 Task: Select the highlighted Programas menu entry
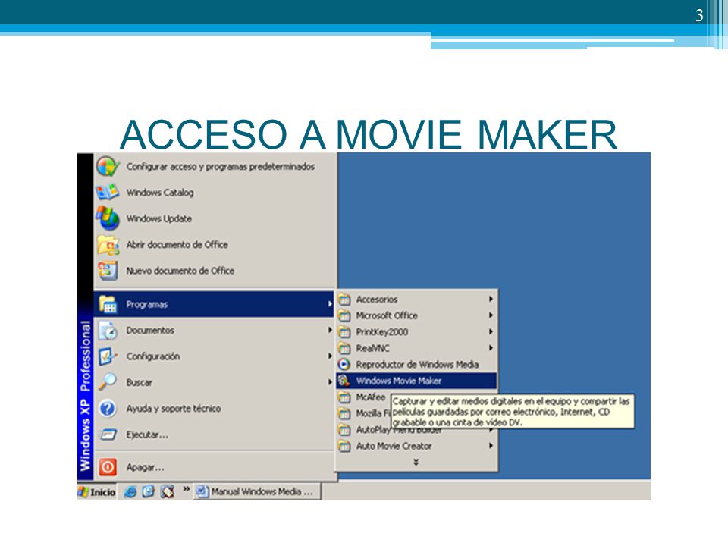214,304
